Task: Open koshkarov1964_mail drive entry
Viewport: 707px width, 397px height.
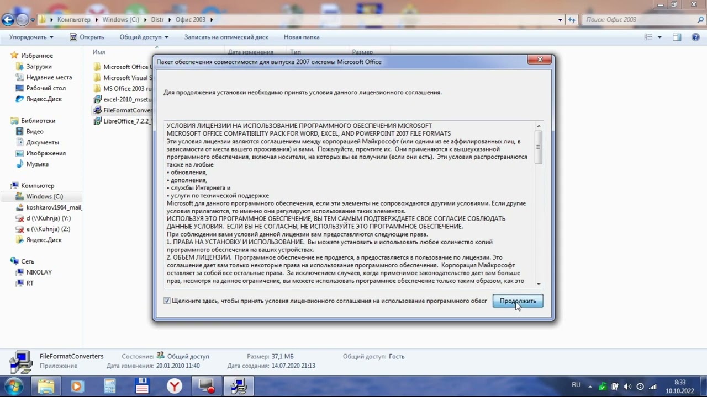Action: point(54,207)
